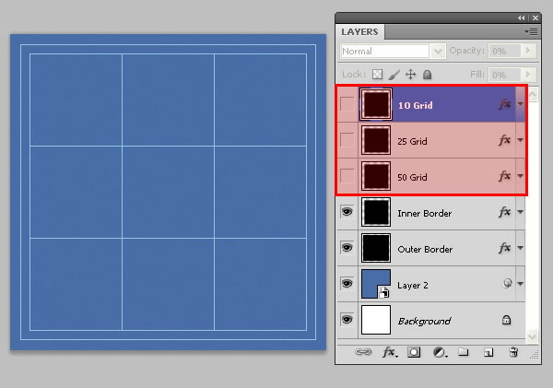Select the LAYERS tab
This screenshot has width=553, height=388.
point(359,31)
